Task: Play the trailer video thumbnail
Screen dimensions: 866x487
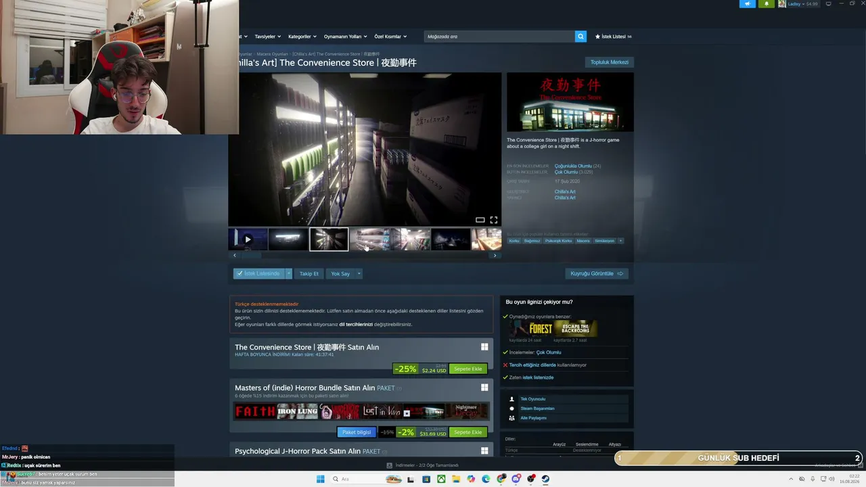Action: click(x=248, y=239)
